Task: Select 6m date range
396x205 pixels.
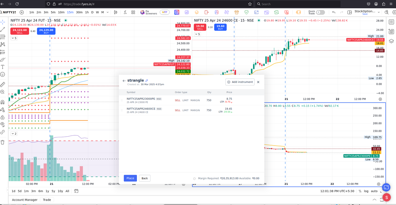Action: (x=41, y=191)
